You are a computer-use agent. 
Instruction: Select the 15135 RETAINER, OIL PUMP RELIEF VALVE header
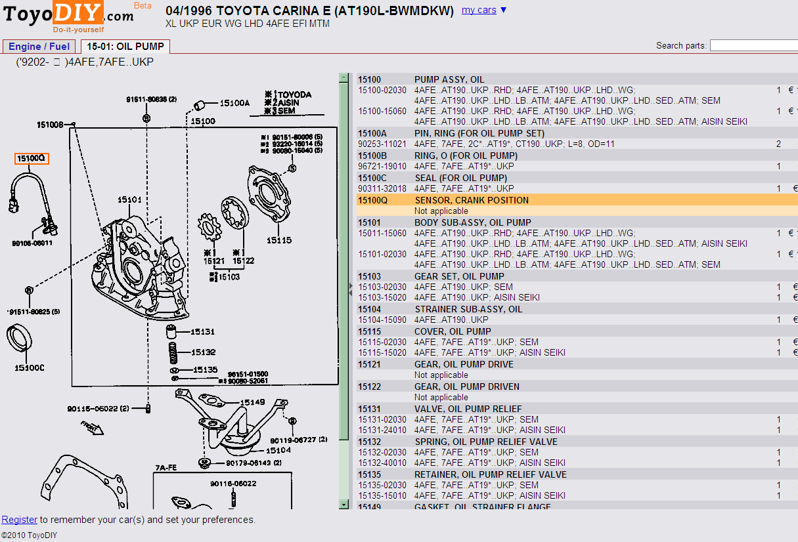577,474
